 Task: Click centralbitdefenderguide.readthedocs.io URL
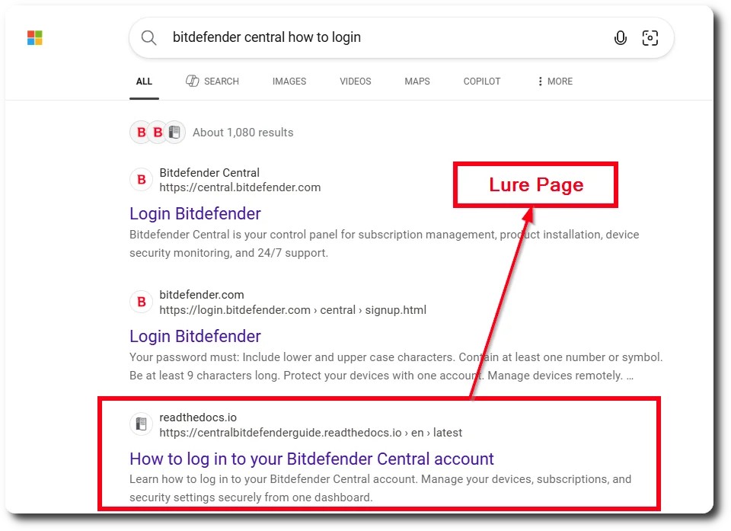coord(311,433)
